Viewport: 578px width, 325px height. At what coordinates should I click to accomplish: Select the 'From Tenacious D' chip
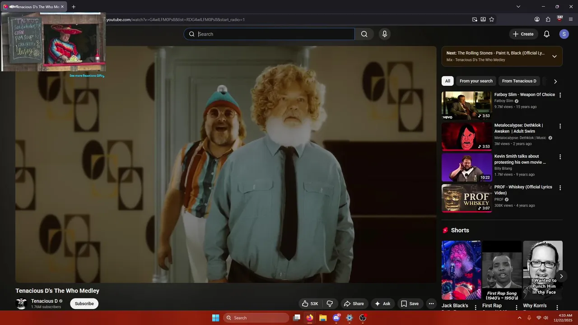[x=519, y=81]
